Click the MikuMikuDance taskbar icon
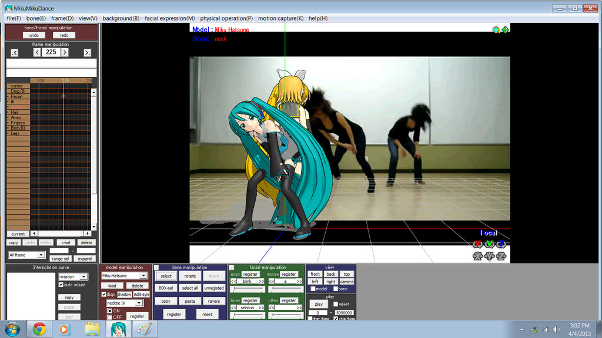The image size is (602, 338). tap(118, 329)
